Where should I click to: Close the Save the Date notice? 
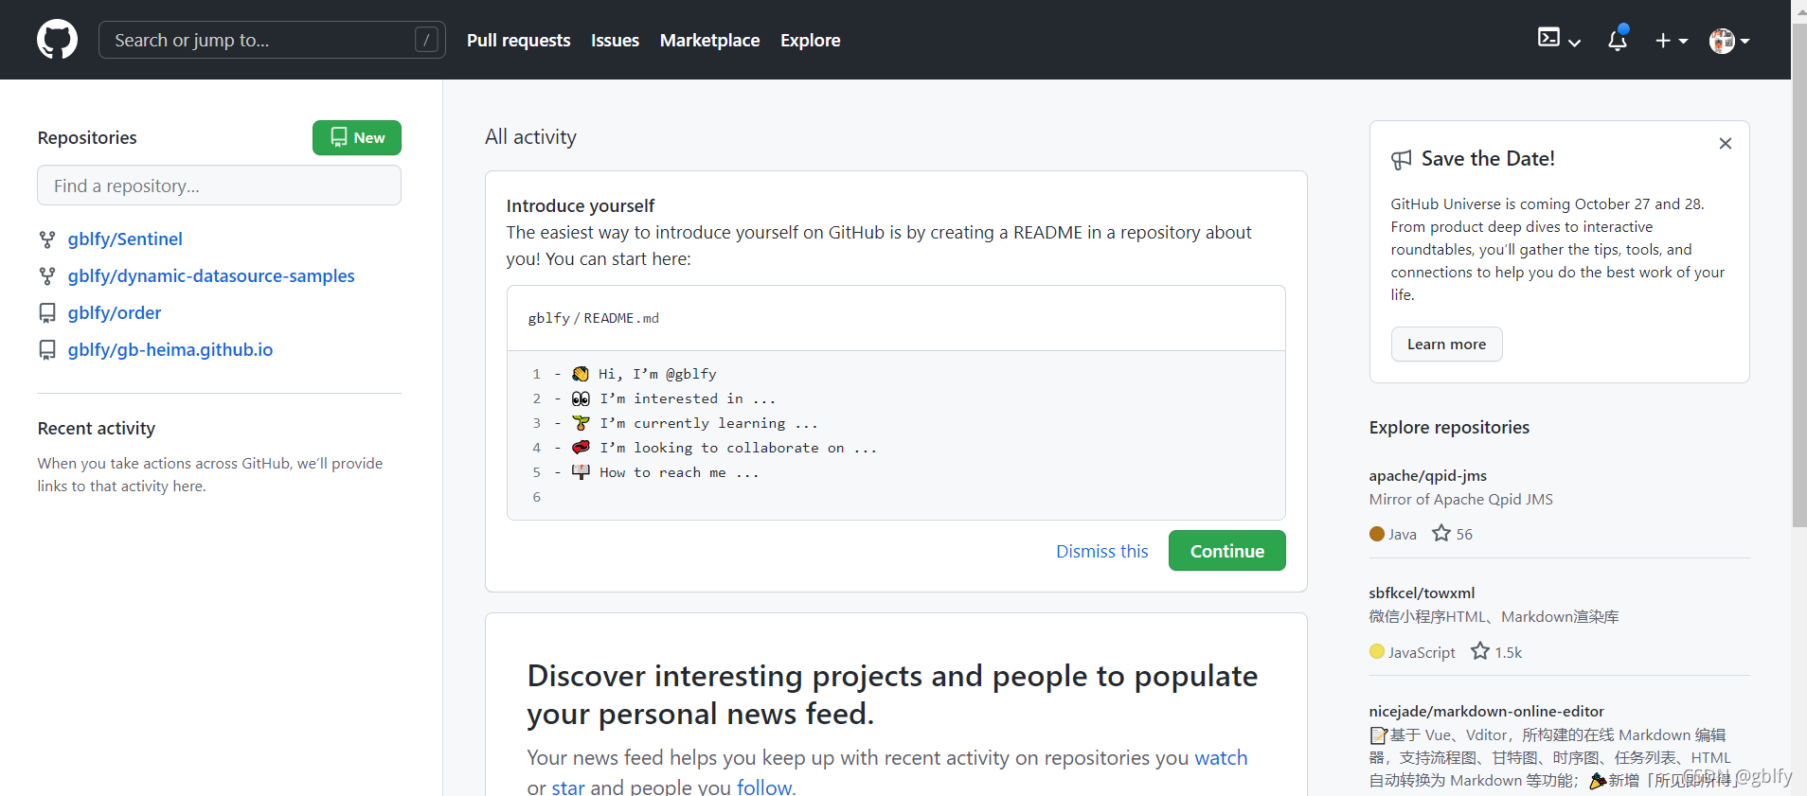pos(1726,143)
